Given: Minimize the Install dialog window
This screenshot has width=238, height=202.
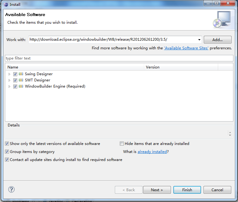Looking at the screenshot, I should tap(208, 3).
